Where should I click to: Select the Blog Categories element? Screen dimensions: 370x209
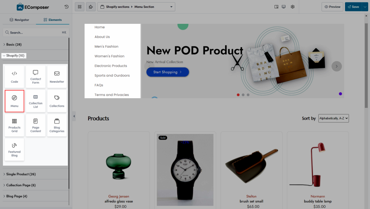(57, 125)
